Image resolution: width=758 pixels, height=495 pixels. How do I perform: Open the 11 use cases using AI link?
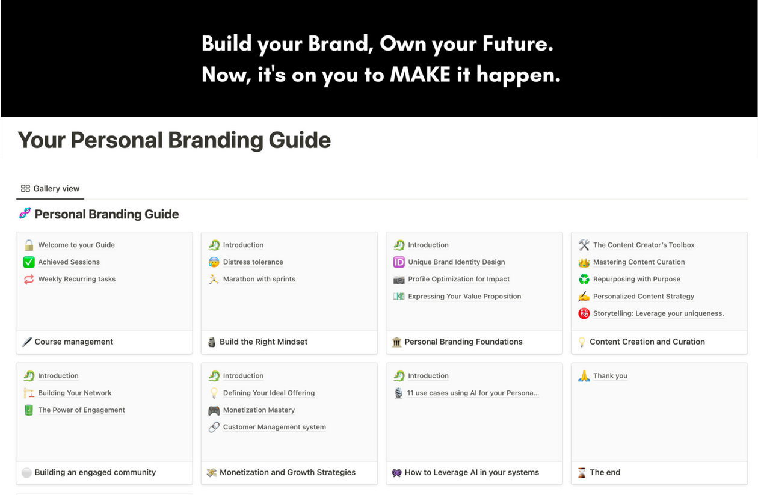[473, 393]
